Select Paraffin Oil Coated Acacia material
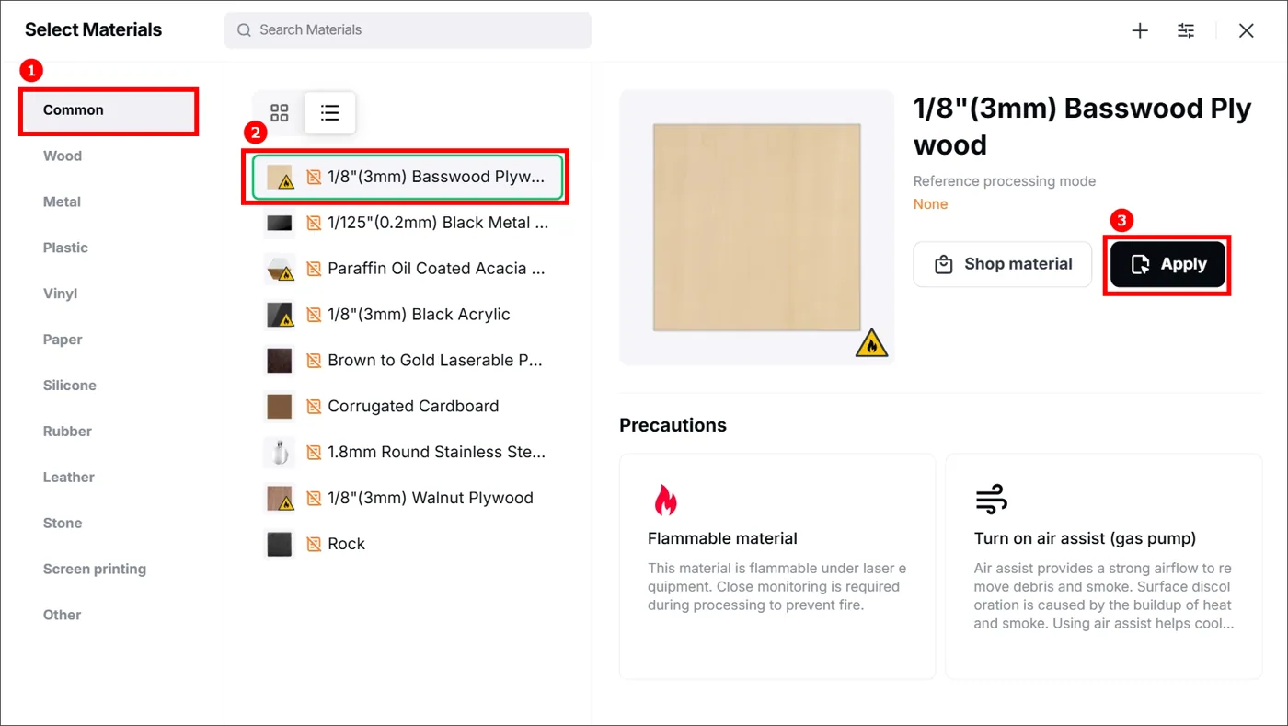Image resolution: width=1288 pixels, height=726 pixels. pos(407,269)
